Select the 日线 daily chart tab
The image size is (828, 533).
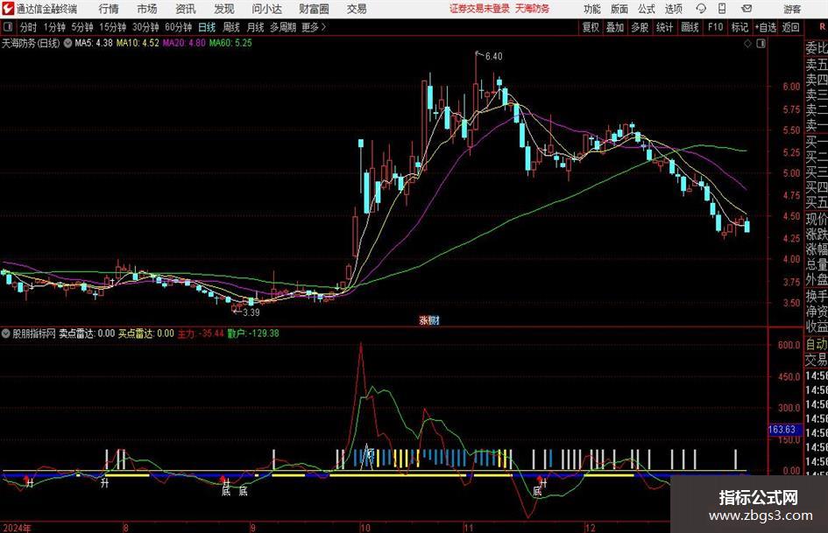(x=207, y=27)
